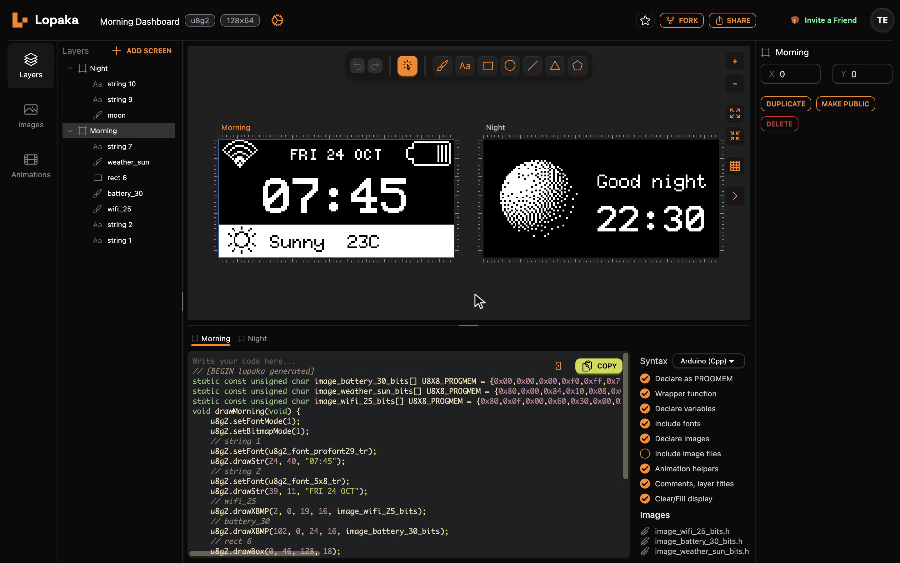Toggle Declare variables option

point(645,408)
